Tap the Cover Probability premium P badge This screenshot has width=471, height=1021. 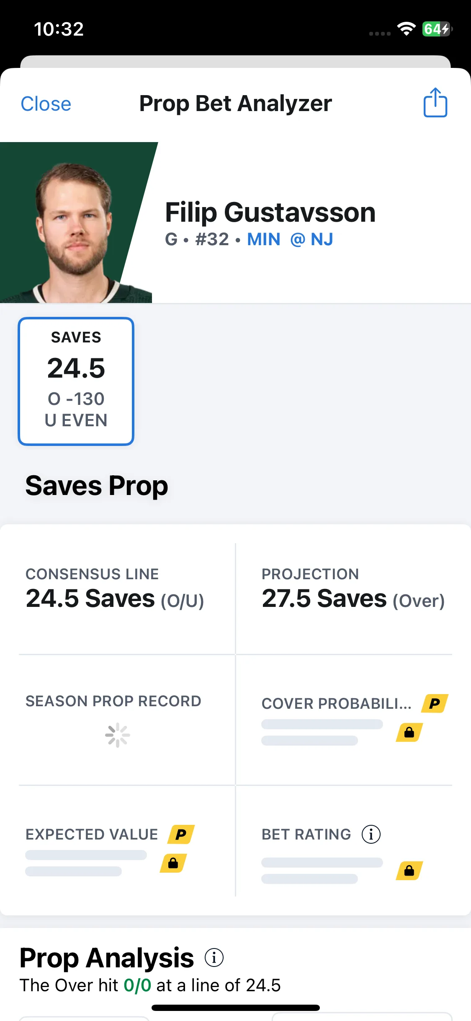point(435,703)
